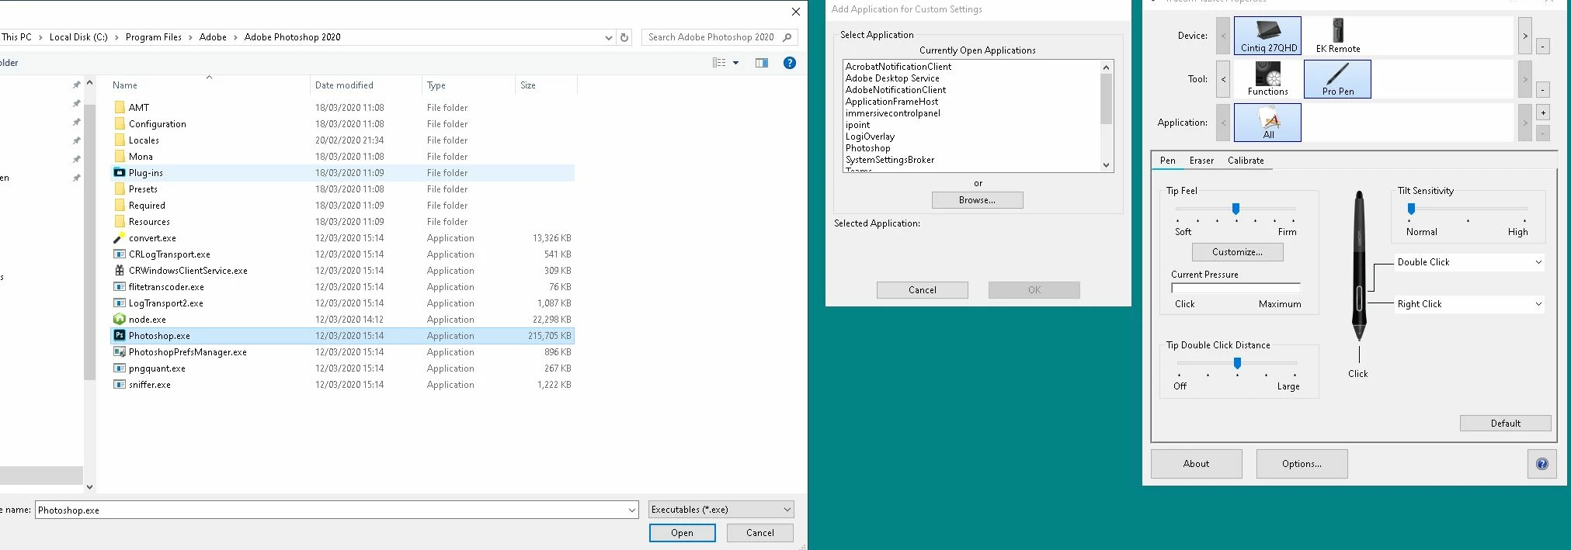1571x550 pixels.
Task: Expand address bar previous locations dropdown
Action: pyautogui.click(x=608, y=37)
